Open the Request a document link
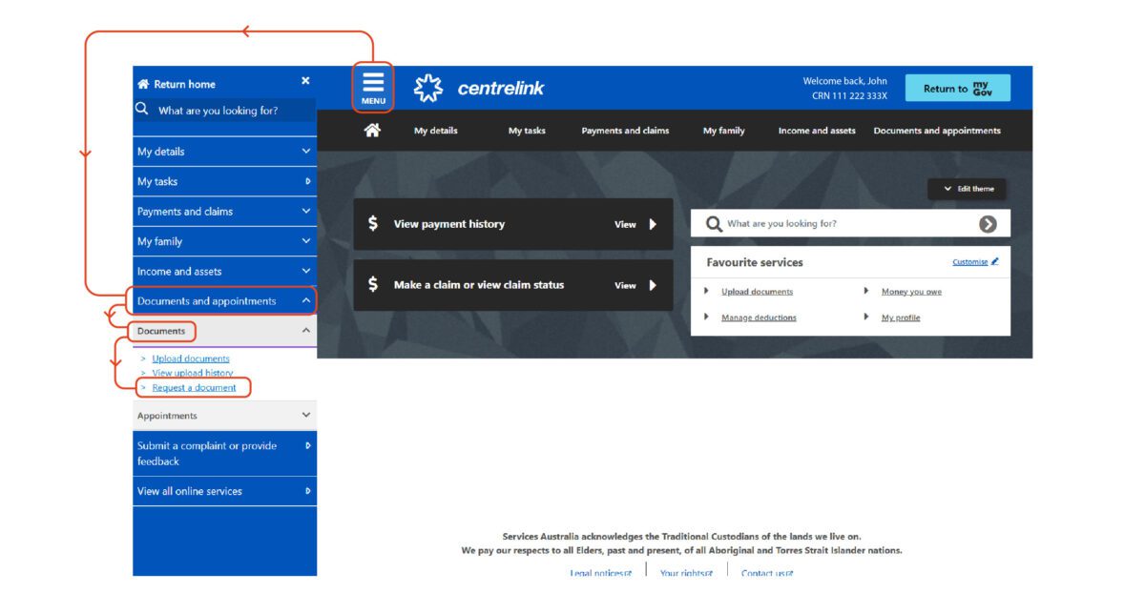 click(x=193, y=387)
